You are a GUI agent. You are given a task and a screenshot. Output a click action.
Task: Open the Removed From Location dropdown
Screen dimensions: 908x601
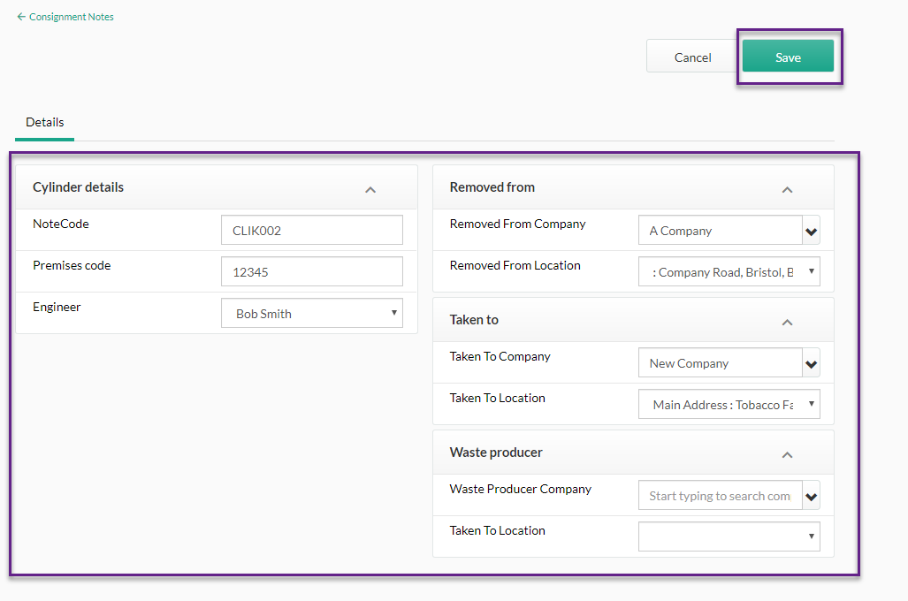pyautogui.click(x=729, y=271)
